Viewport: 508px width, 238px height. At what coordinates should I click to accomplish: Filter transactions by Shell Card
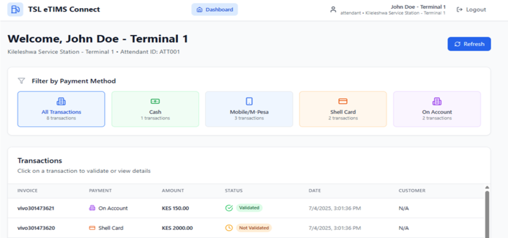click(343, 109)
